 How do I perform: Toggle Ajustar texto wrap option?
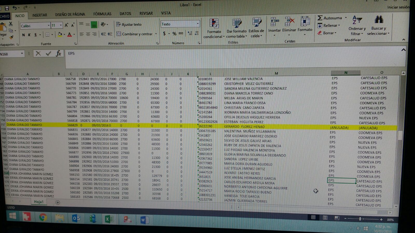tap(129, 24)
